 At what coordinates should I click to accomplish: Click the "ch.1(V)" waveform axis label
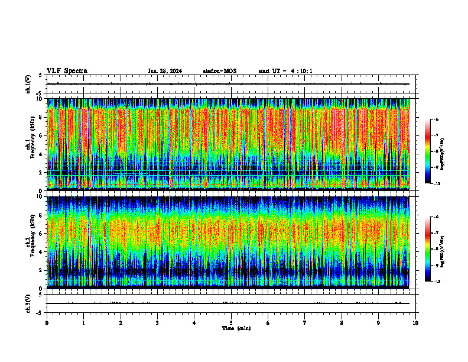point(28,84)
